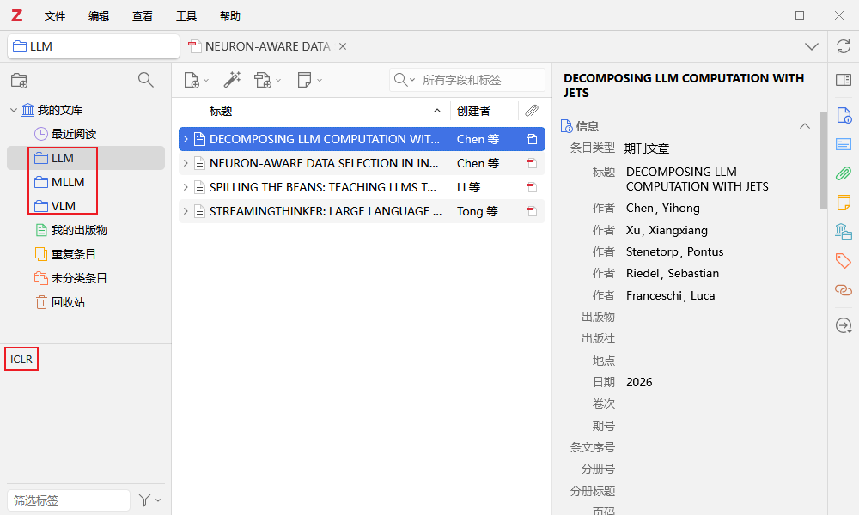Expand the STREAMINGTHINKER item row

(186, 211)
